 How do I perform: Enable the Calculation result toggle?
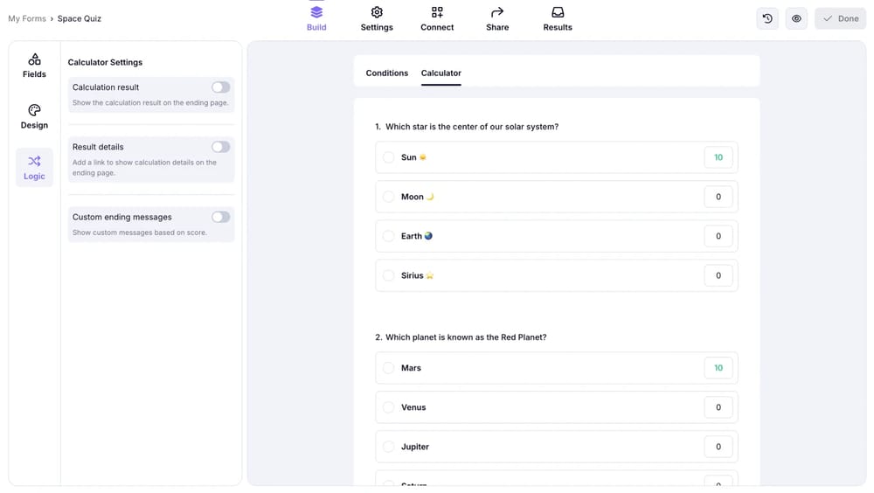tap(221, 87)
